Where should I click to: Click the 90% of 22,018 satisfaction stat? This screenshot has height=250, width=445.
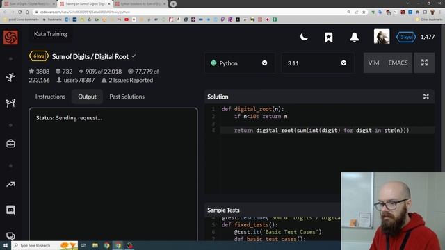(x=100, y=72)
